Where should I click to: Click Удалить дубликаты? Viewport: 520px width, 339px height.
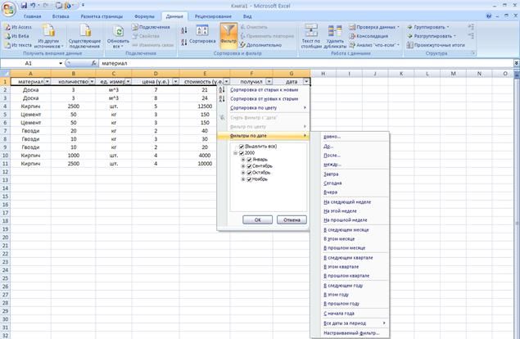point(335,37)
